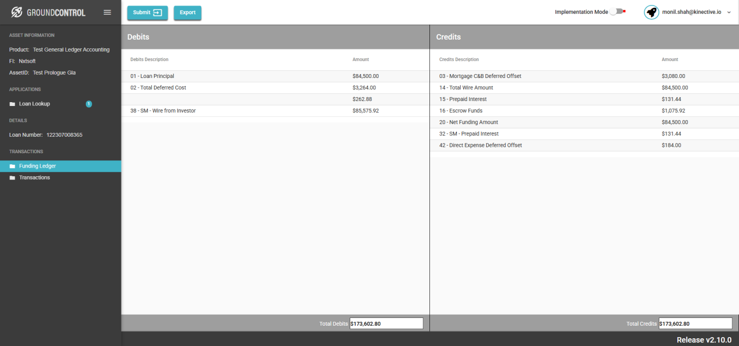Open the monil.shah@kinective.io account dropdown arrow

pyautogui.click(x=729, y=12)
